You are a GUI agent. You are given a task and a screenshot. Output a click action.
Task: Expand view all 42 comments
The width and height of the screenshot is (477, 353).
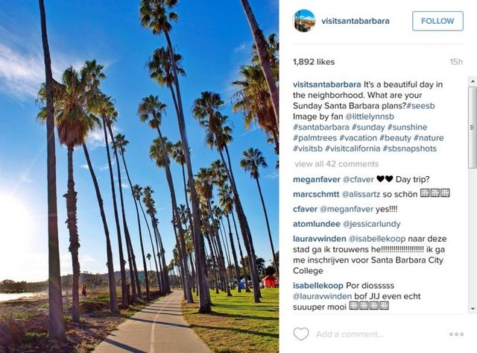pos(336,163)
